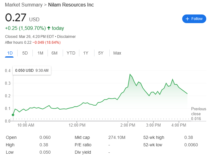Click the green up arrow next to today
The width and height of the screenshot is (218, 158).
[49, 28]
